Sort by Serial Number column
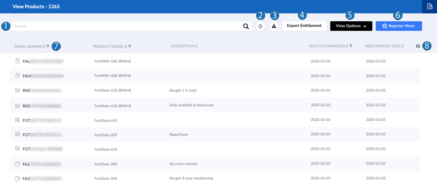 coord(44,47)
